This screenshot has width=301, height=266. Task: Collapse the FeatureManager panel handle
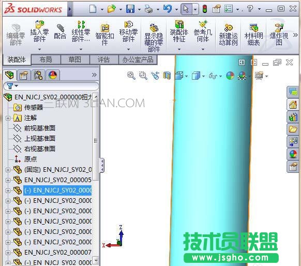click(x=102, y=165)
